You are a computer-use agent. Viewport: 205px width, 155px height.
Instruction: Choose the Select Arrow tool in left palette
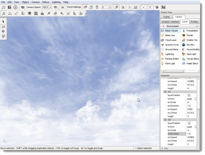[3, 22]
